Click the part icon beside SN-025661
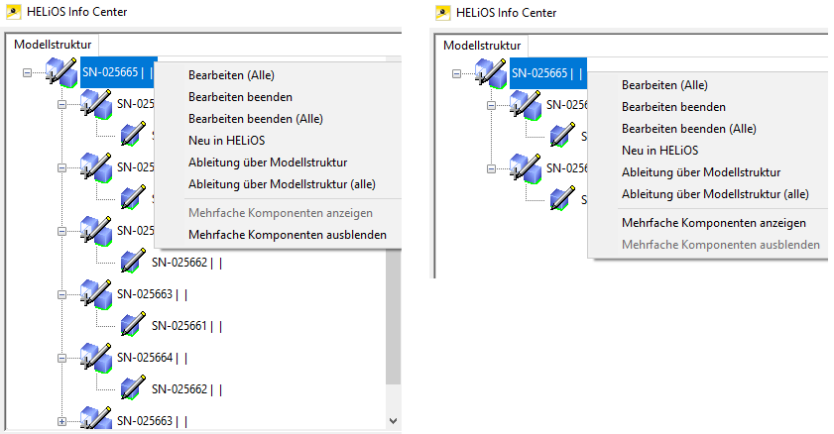The image size is (834, 434). [133, 326]
